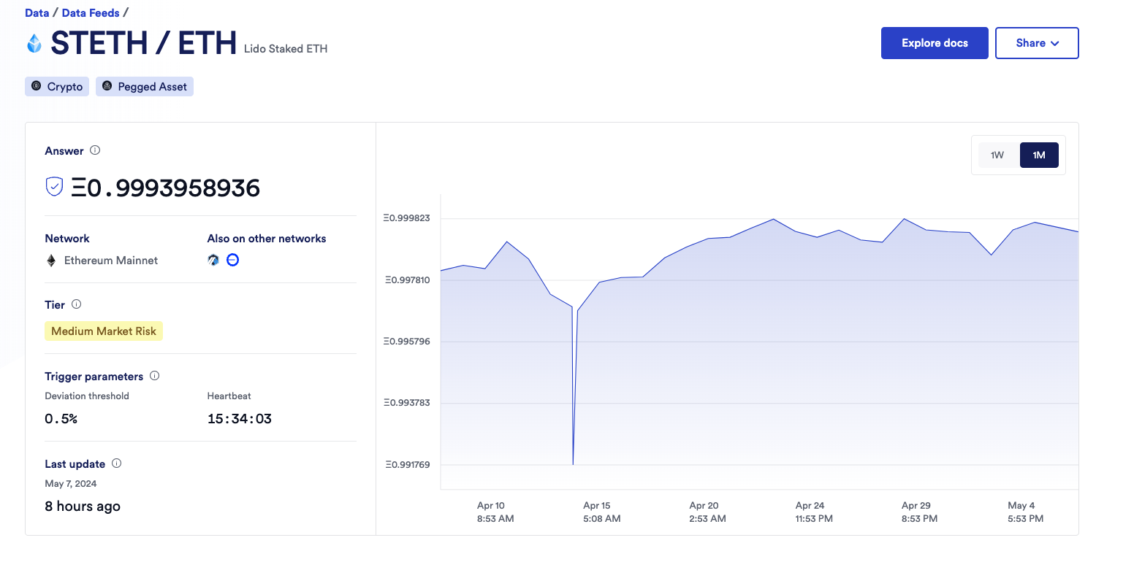Click the info icon next to Answer

pyautogui.click(x=95, y=150)
